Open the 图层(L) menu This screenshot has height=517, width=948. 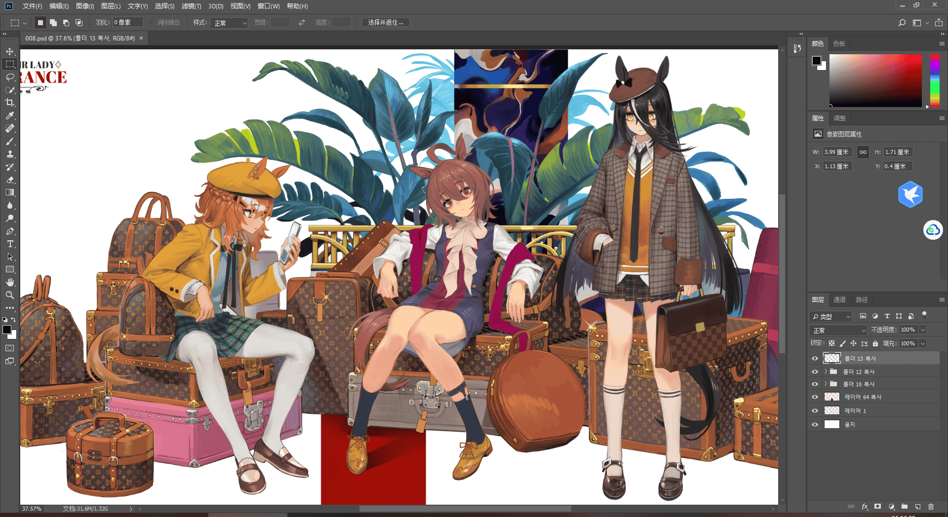(111, 6)
